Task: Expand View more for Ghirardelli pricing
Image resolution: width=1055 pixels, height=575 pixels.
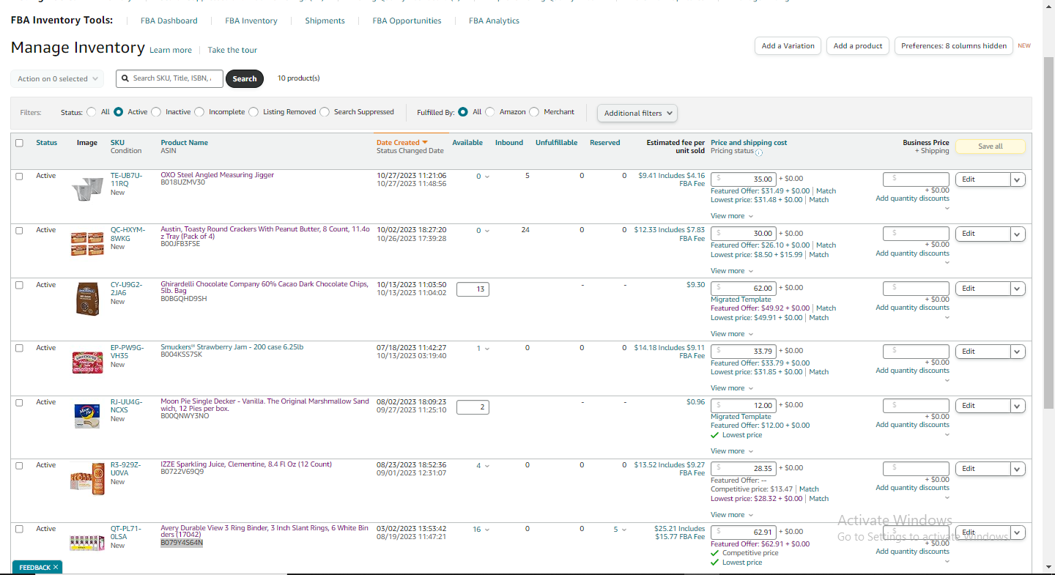Action: [x=731, y=334]
